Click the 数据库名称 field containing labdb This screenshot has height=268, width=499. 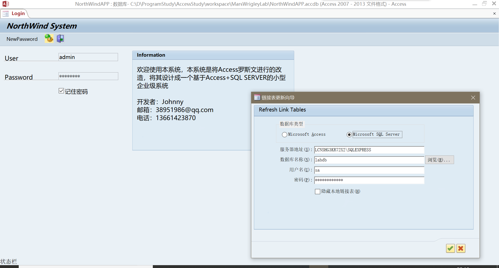tap(369, 160)
